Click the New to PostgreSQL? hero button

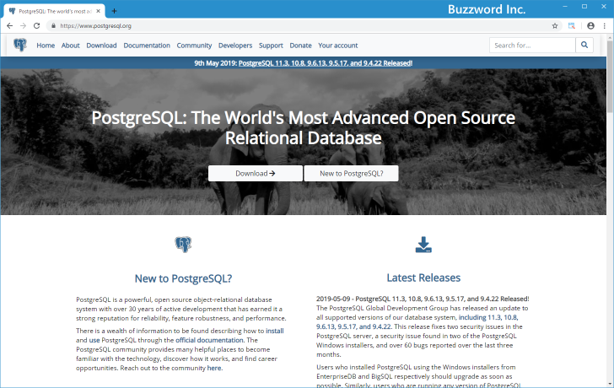click(351, 173)
